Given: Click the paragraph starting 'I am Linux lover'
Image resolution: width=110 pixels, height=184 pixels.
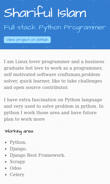Looking at the screenshot, I should coord(54,75).
